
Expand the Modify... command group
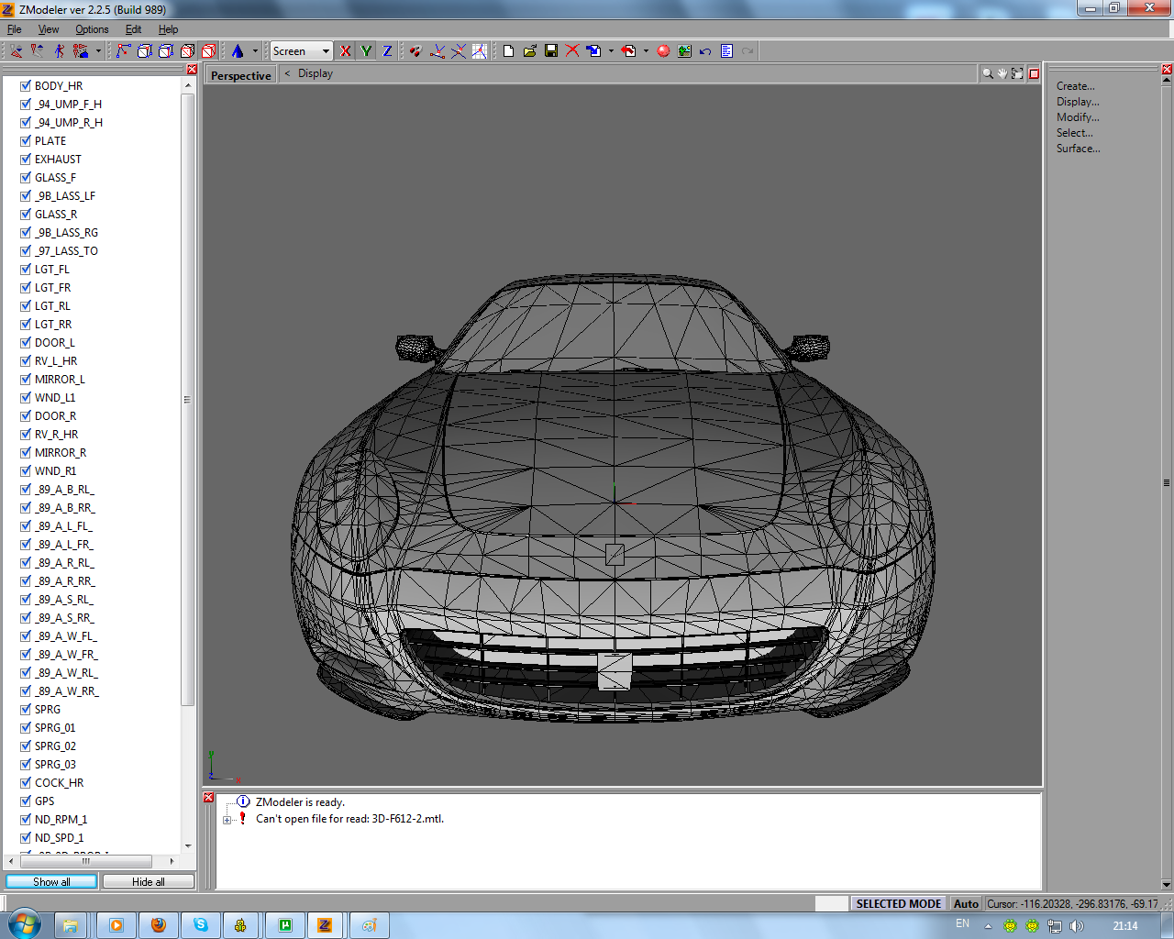click(x=1078, y=117)
